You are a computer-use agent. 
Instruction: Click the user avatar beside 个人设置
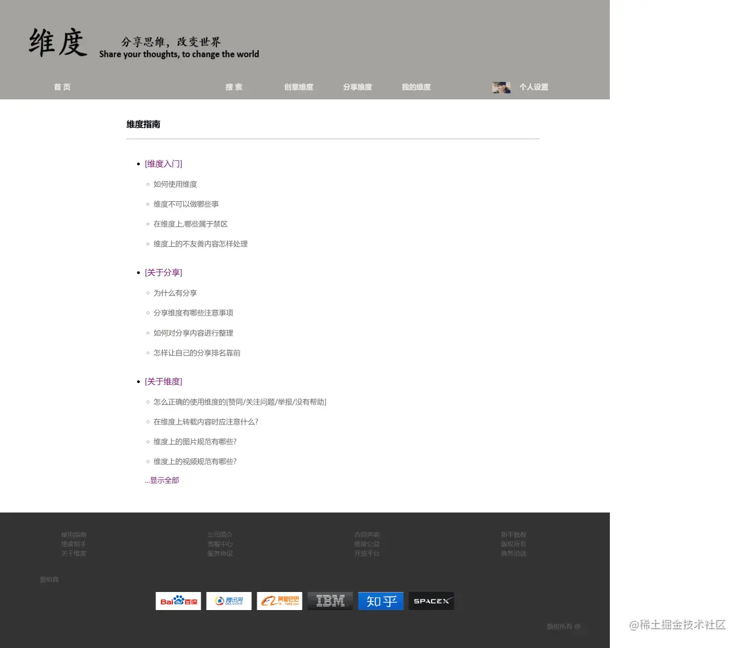pos(501,87)
